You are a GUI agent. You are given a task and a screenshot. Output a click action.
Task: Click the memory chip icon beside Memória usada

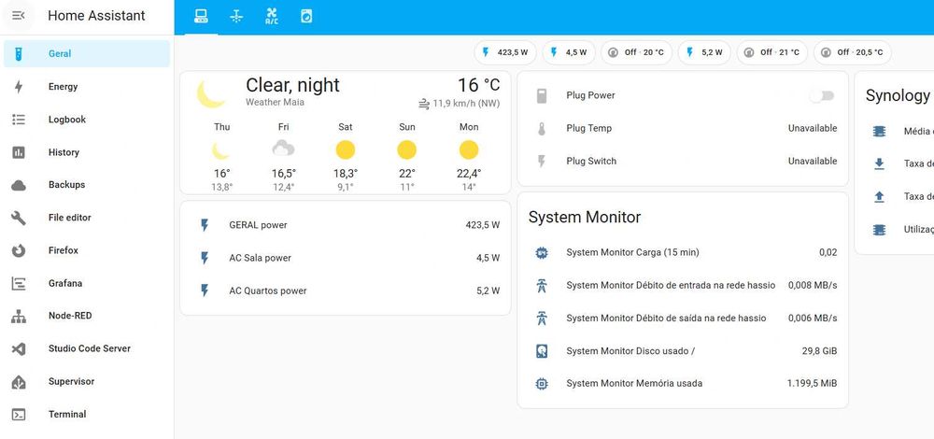542,384
